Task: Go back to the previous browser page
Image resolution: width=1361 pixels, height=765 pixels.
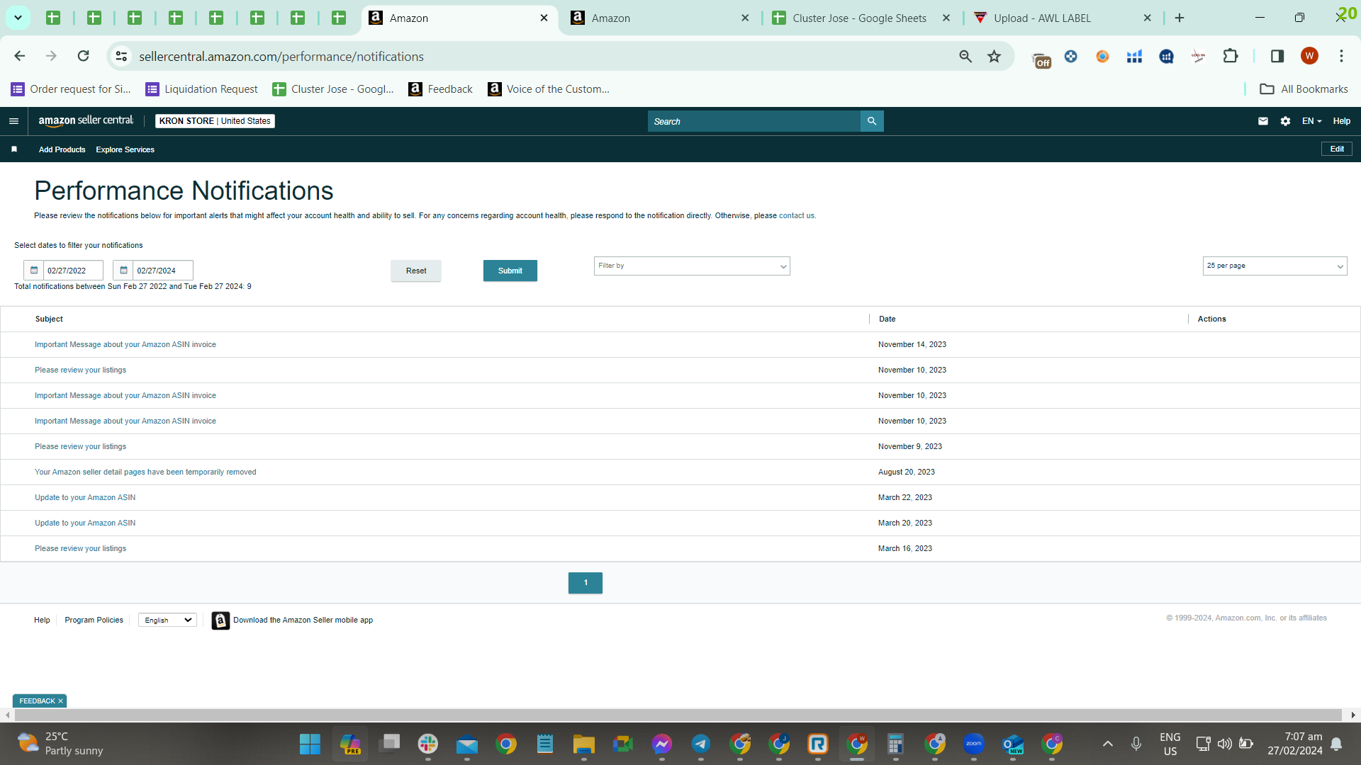Action: tap(20, 56)
